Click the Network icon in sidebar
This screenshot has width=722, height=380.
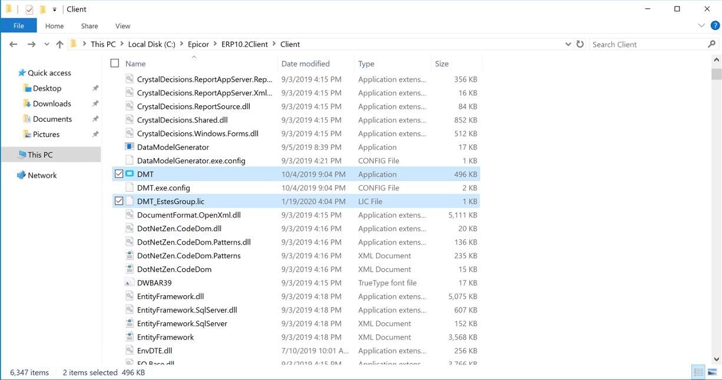click(x=22, y=175)
